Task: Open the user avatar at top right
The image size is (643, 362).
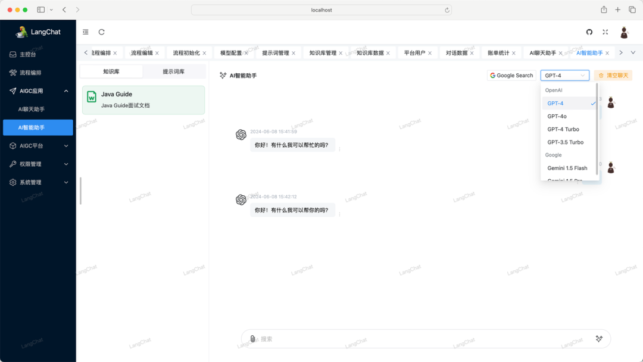Action: click(x=624, y=32)
